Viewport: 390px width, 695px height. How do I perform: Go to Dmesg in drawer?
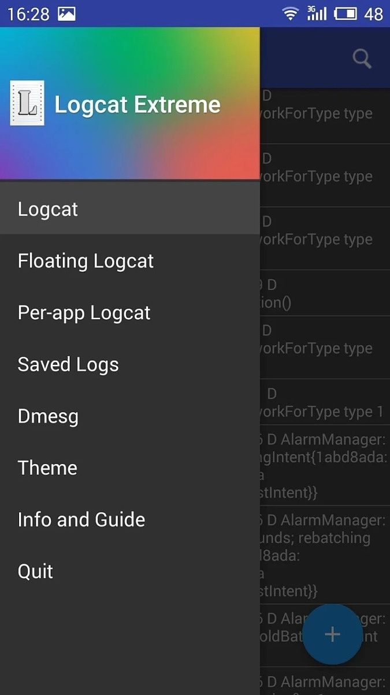[x=48, y=416]
